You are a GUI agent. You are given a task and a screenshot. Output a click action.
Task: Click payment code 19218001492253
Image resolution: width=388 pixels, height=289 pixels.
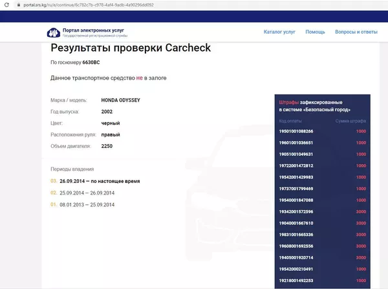pos(296,281)
